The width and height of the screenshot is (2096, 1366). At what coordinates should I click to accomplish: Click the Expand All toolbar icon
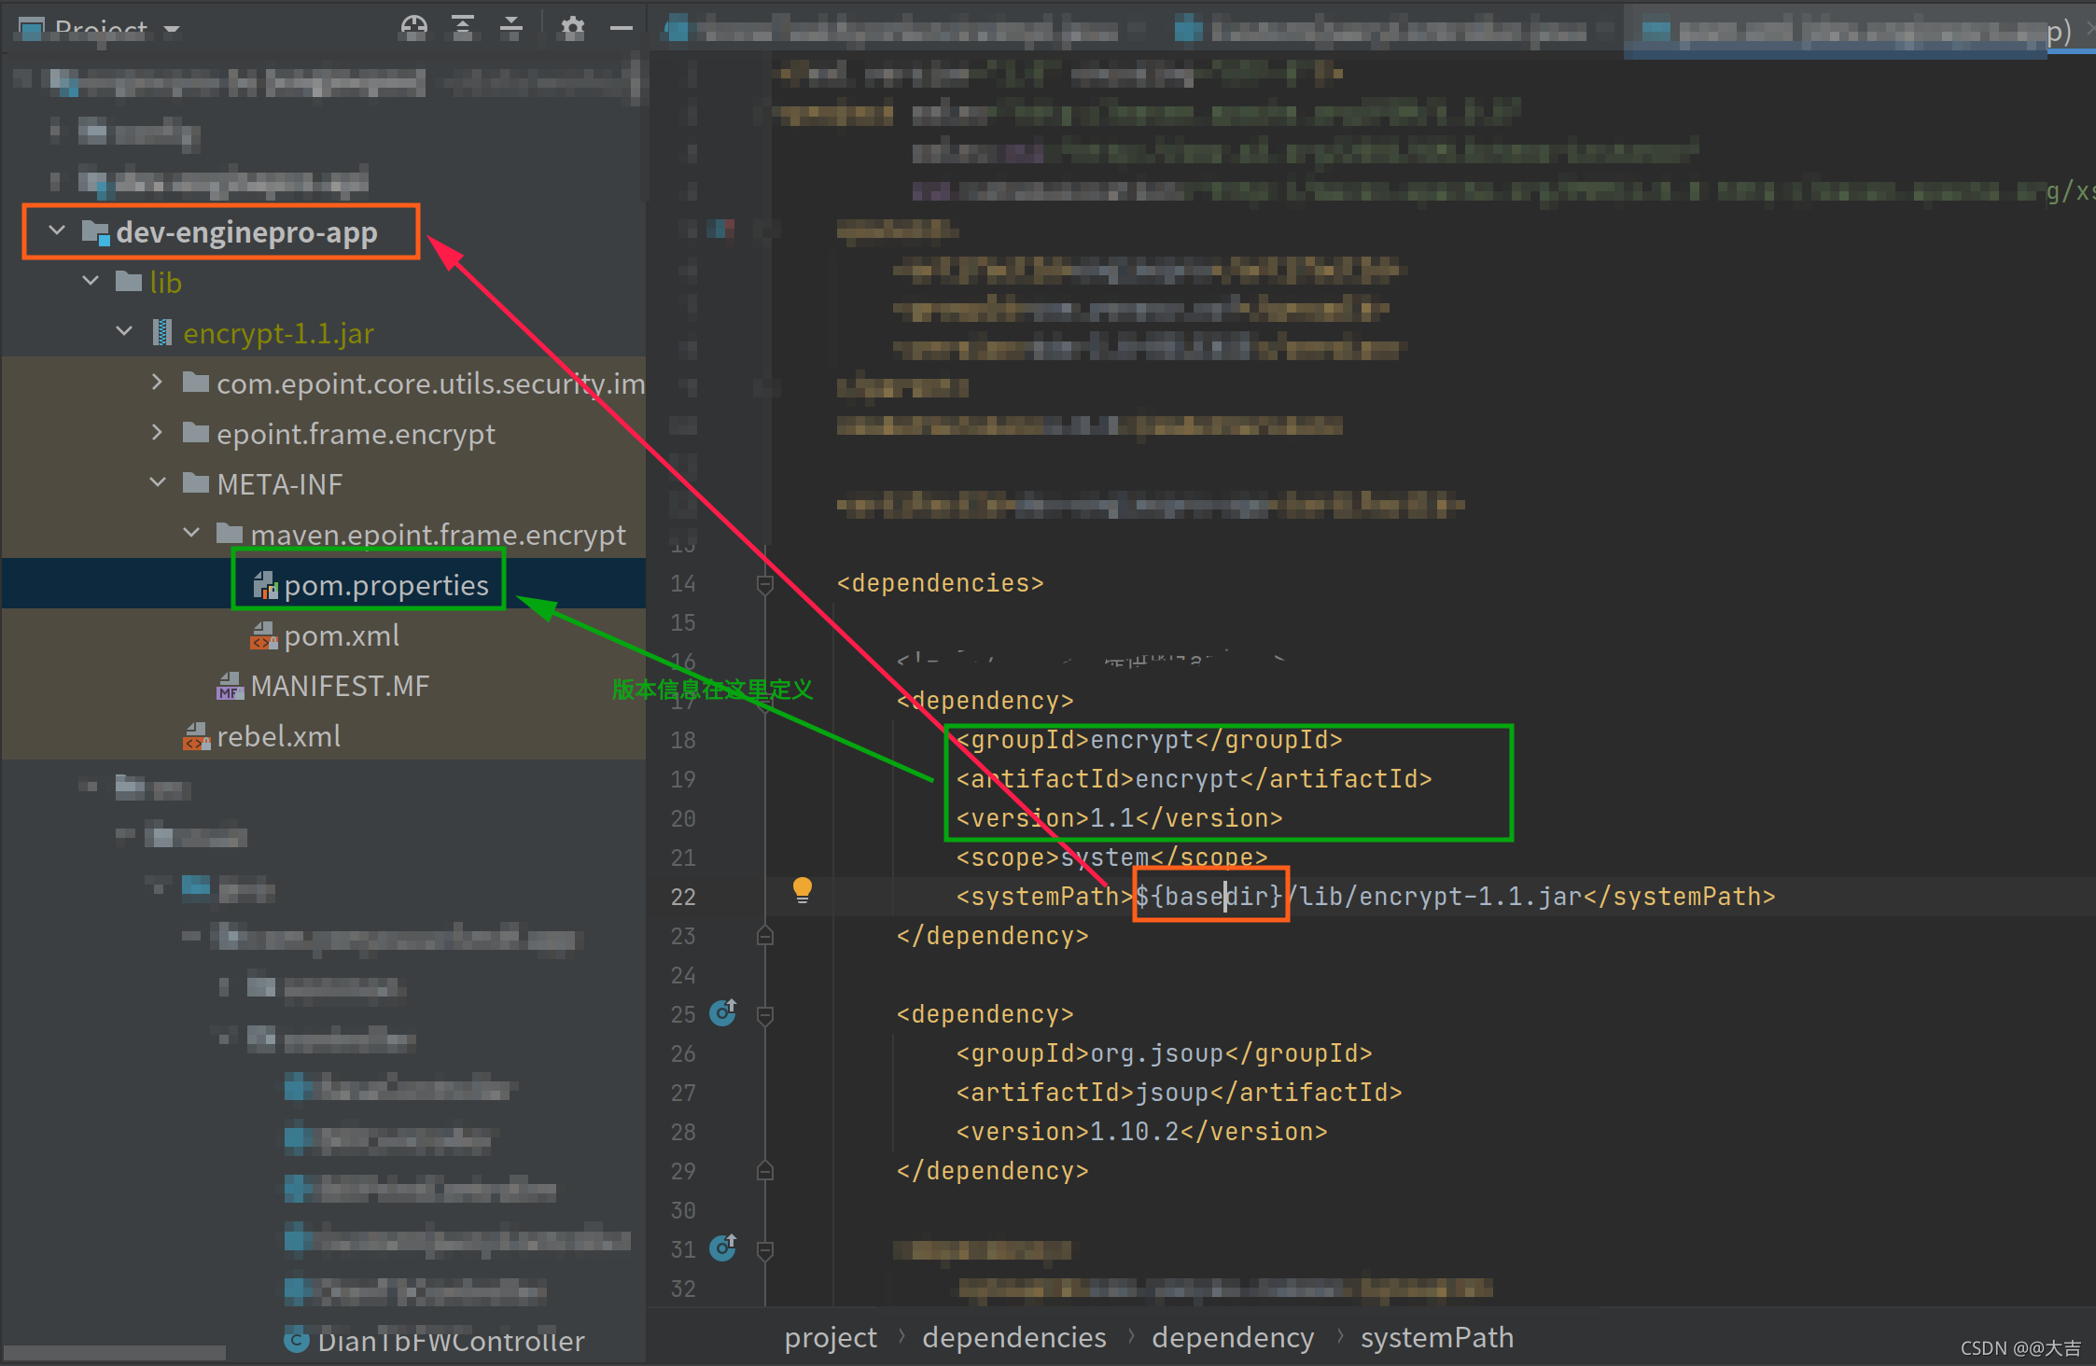click(463, 28)
